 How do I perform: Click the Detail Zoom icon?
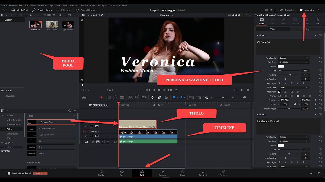pos(199,97)
